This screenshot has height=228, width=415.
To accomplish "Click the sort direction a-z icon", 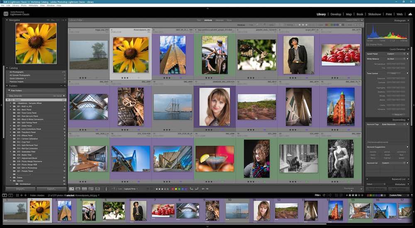I will tap(114, 189).
